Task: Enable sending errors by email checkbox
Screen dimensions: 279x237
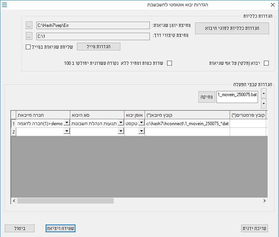Action: click(x=28, y=47)
